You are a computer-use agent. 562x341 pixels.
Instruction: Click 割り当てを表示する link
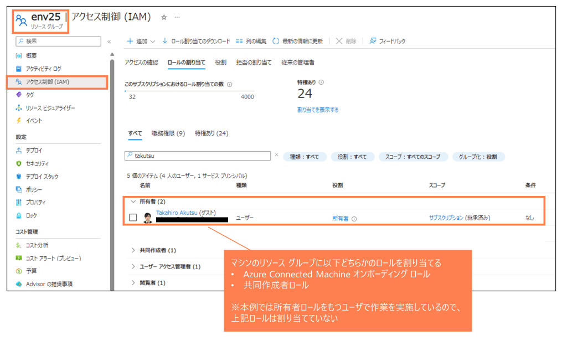(x=318, y=110)
